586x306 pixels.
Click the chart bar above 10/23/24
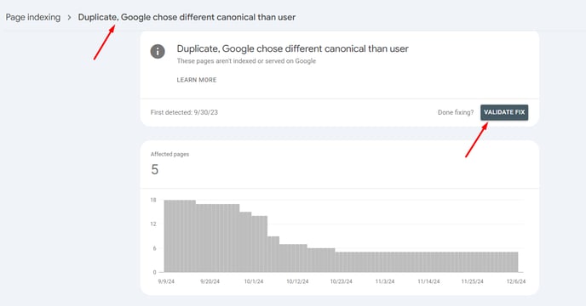tap(342, 262)
